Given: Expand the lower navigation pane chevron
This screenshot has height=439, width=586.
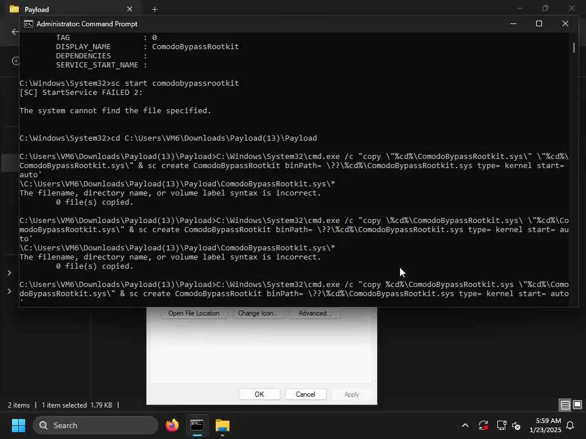Looking at the screenshot, I should pyautogui.click(x=9, y=291).
